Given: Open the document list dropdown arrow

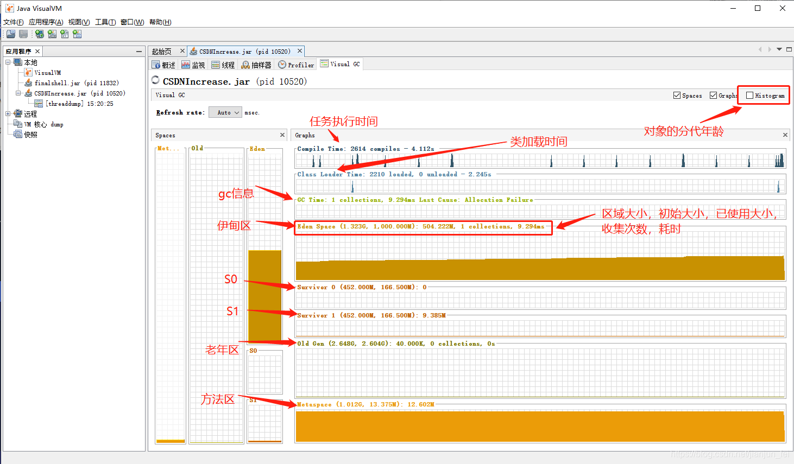Looking at the screenshot, I should click(779, 49).
